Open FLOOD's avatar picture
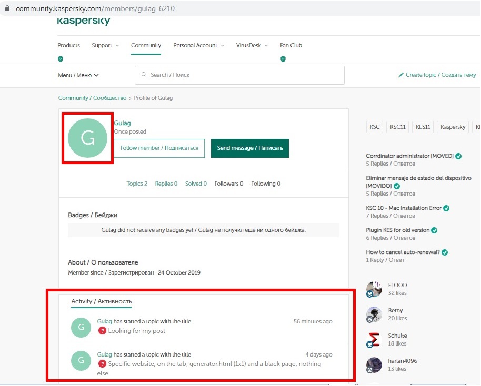Image resolution: width=481 pixels, height=386 pixels. pyautogui.click(x=374, y=289)
